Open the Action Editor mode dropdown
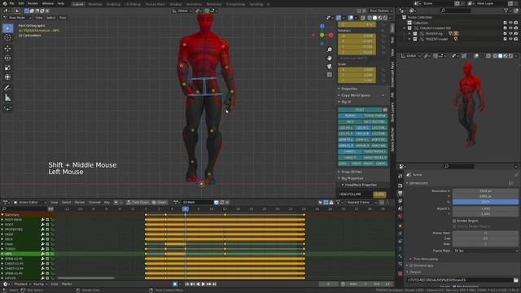521x293 pixels. coord(31,203)
